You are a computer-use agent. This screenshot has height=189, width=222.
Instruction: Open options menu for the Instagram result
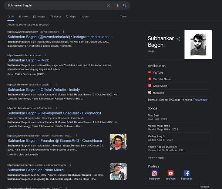point(63,31)
